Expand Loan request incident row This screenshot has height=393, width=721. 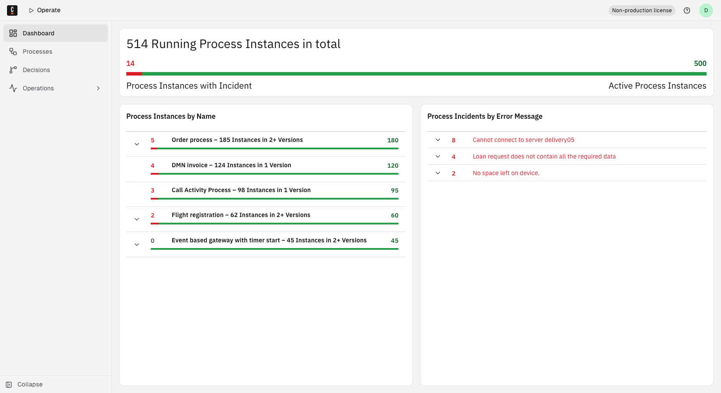point(438,156)
